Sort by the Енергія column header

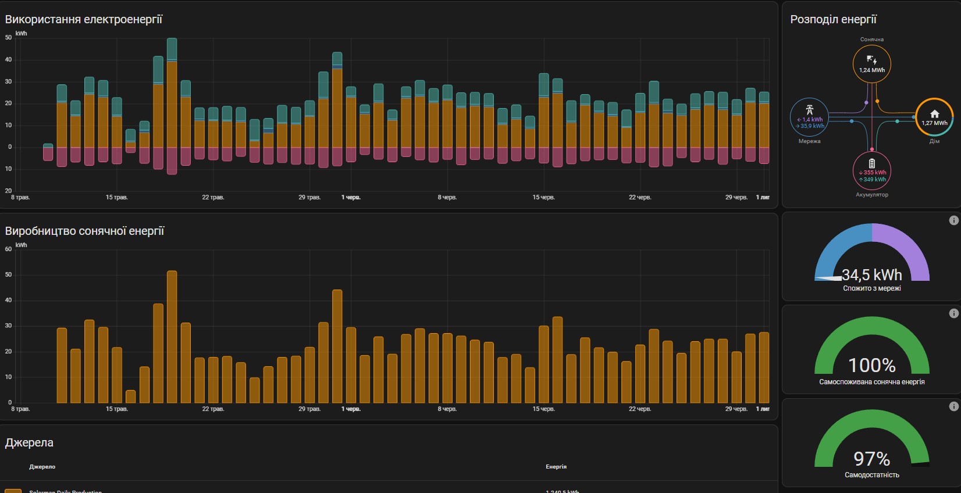556,467
